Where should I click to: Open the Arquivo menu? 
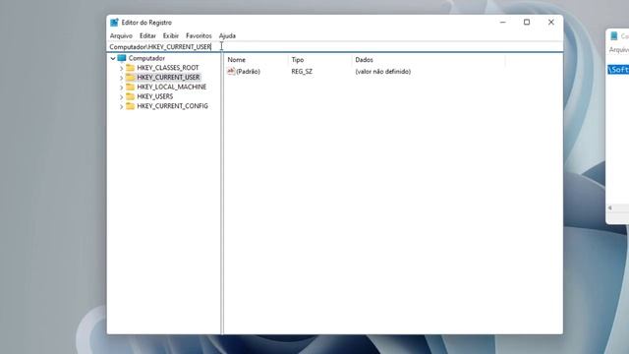click(121, 35)
